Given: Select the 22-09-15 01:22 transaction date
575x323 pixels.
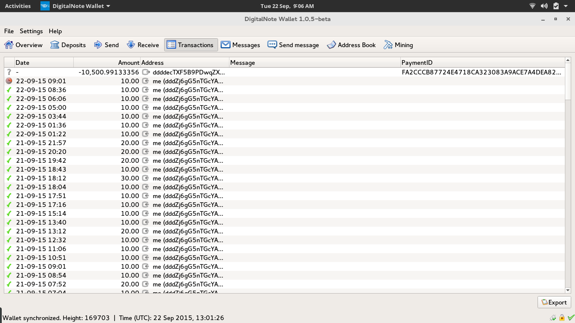Looking at the screenshot, I should (41, 134).
